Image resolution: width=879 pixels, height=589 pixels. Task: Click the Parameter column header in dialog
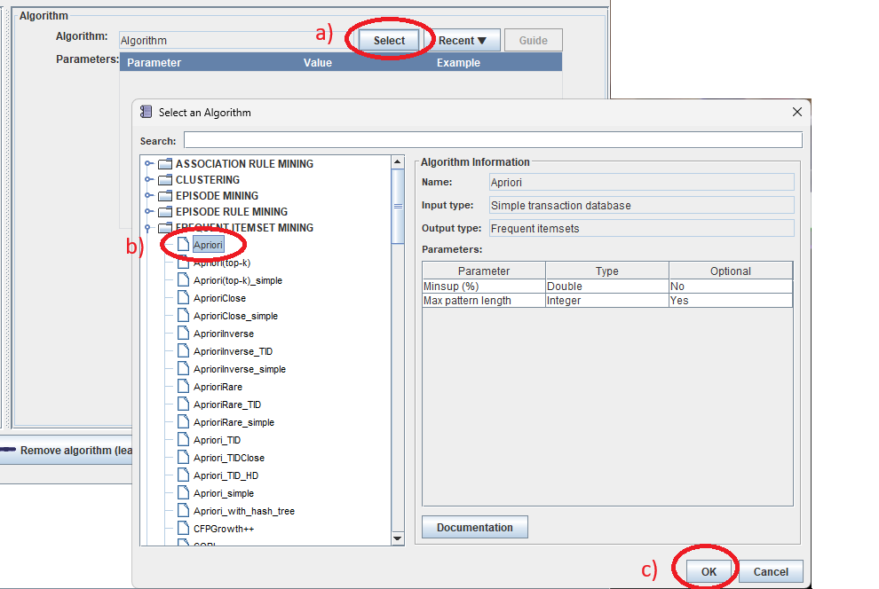(484, 271)
